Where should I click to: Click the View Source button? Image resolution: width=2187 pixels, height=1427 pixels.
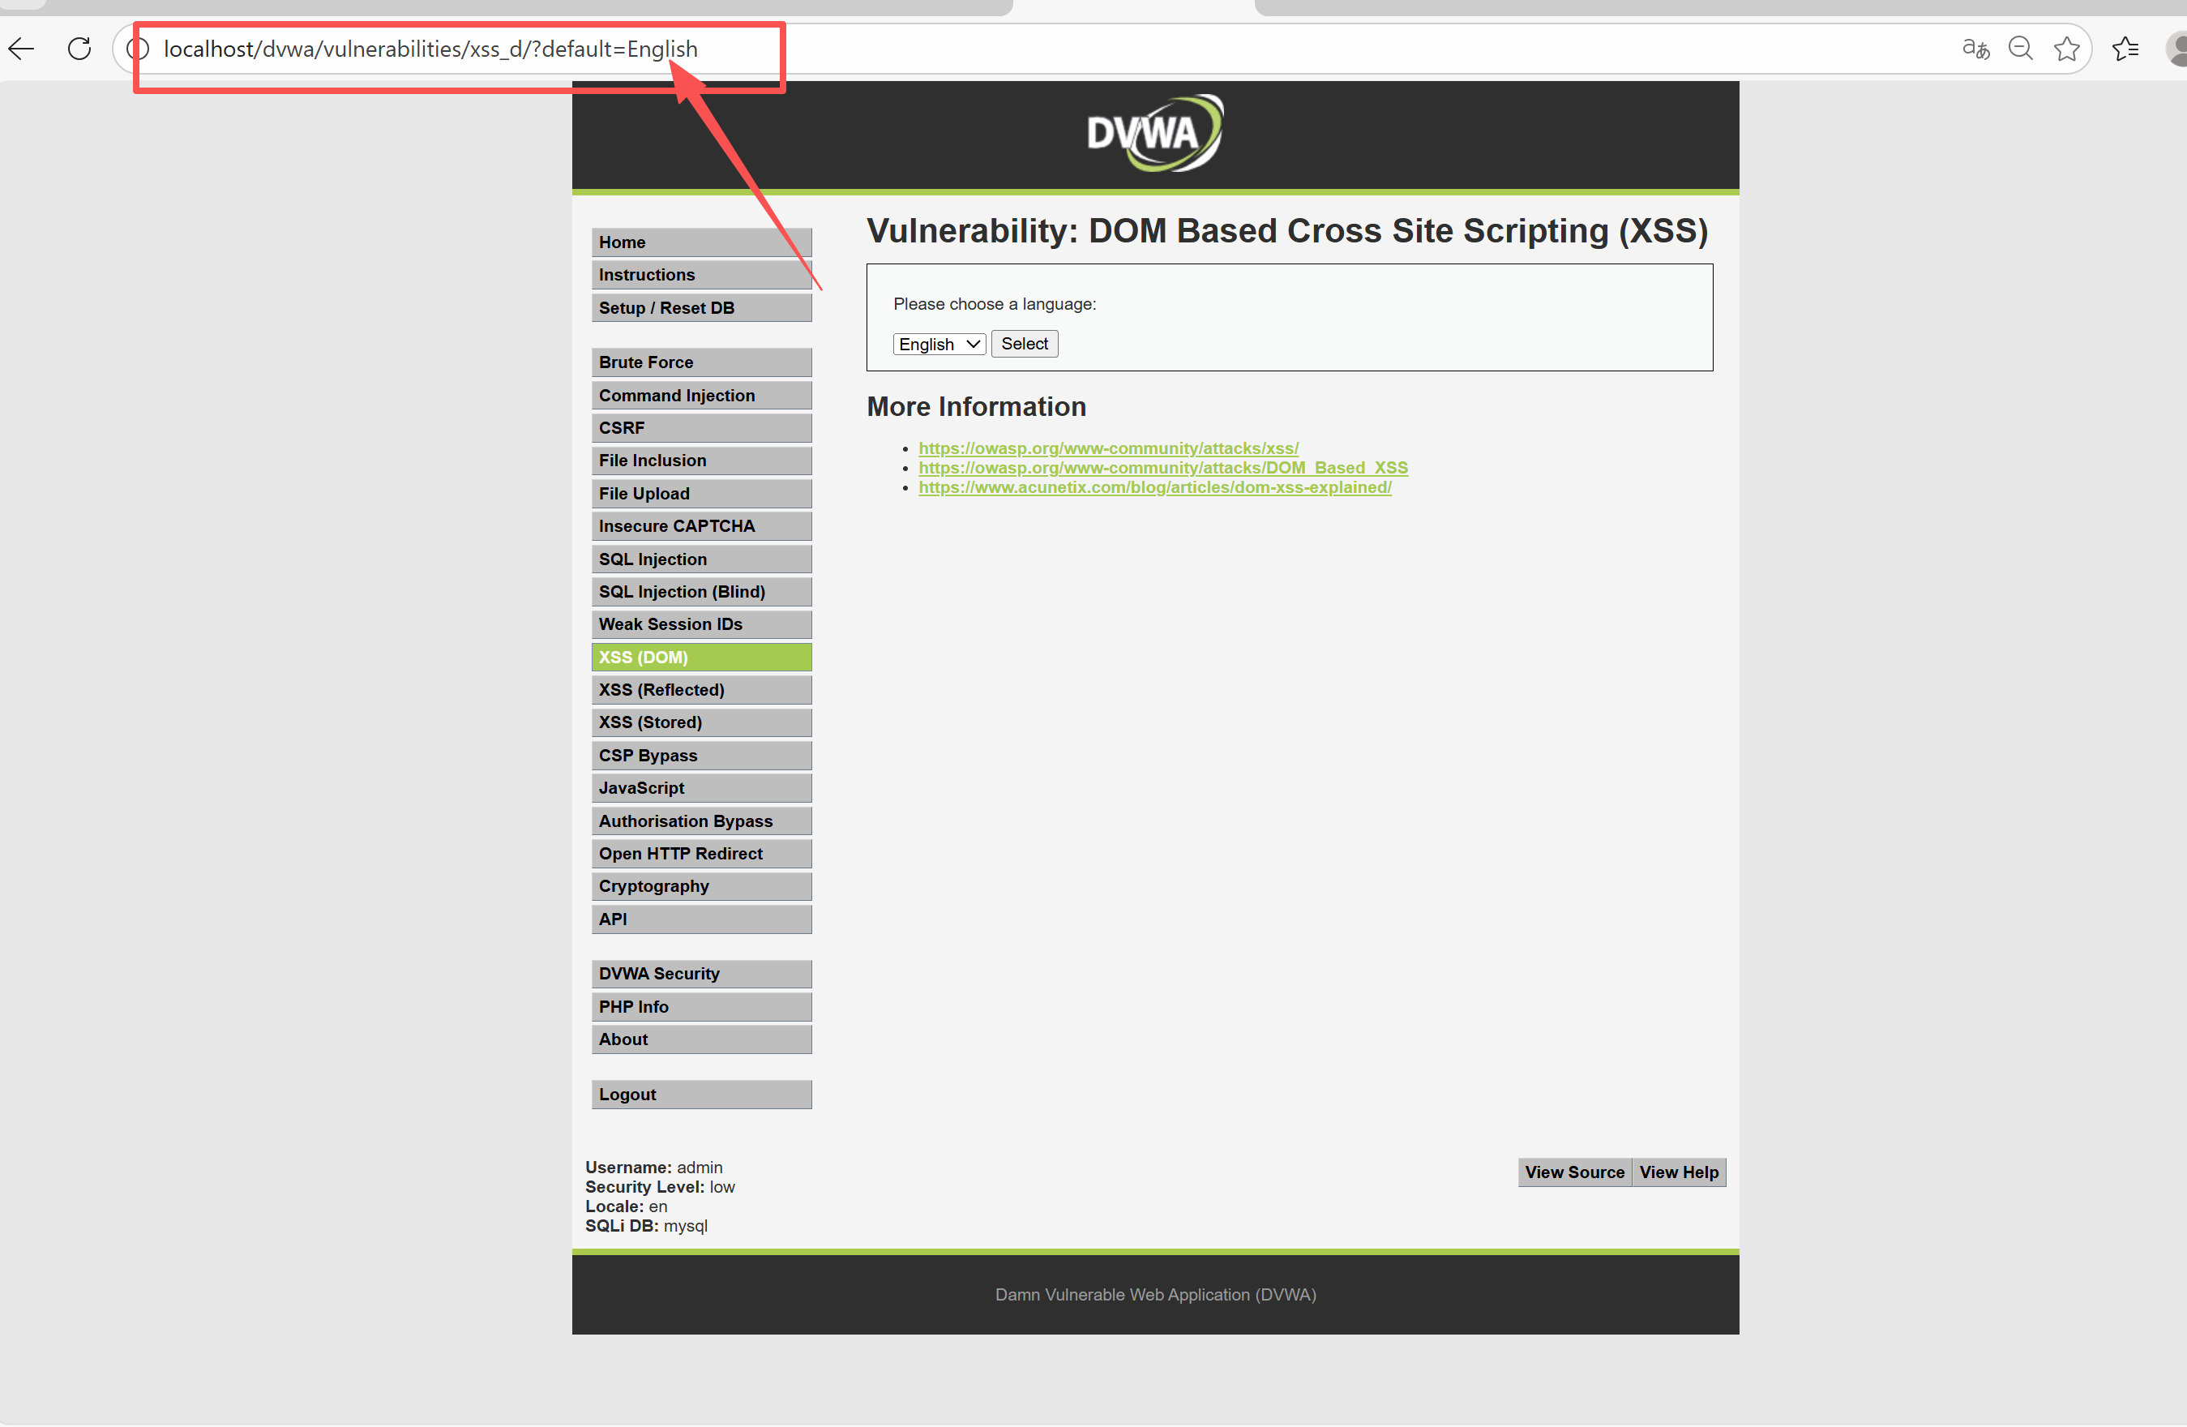[x=1574, y=1172]
